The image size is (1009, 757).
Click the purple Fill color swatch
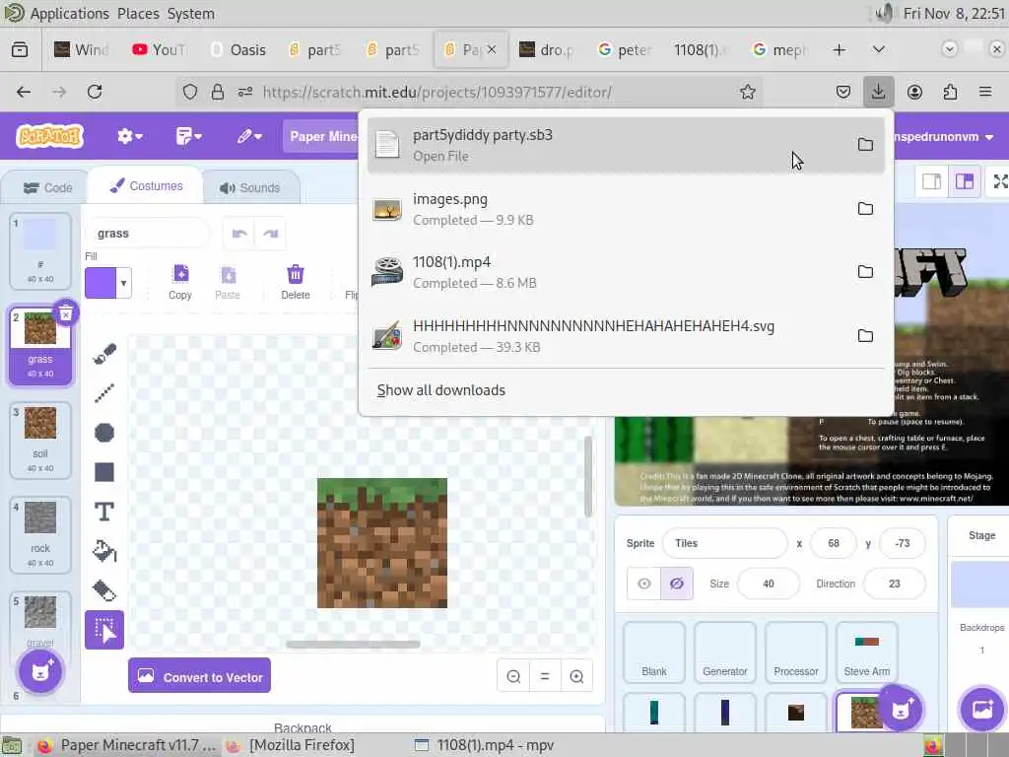click(101, 283)
